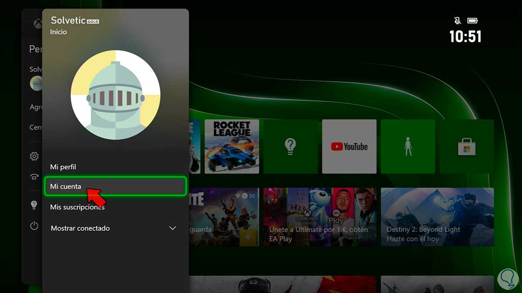522x293 pixels.
Task: Open Mis suscripciones
Action: click(77, 207)
